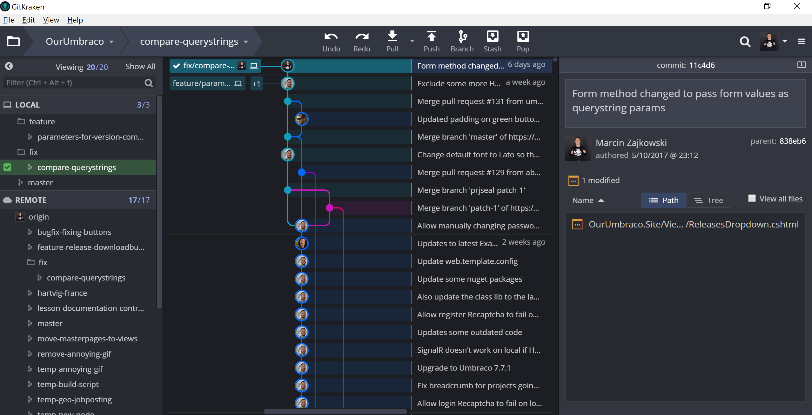
Task: Click the modified file icon beside ReleasesDropdown.cshtml
Action: [577, 224]
